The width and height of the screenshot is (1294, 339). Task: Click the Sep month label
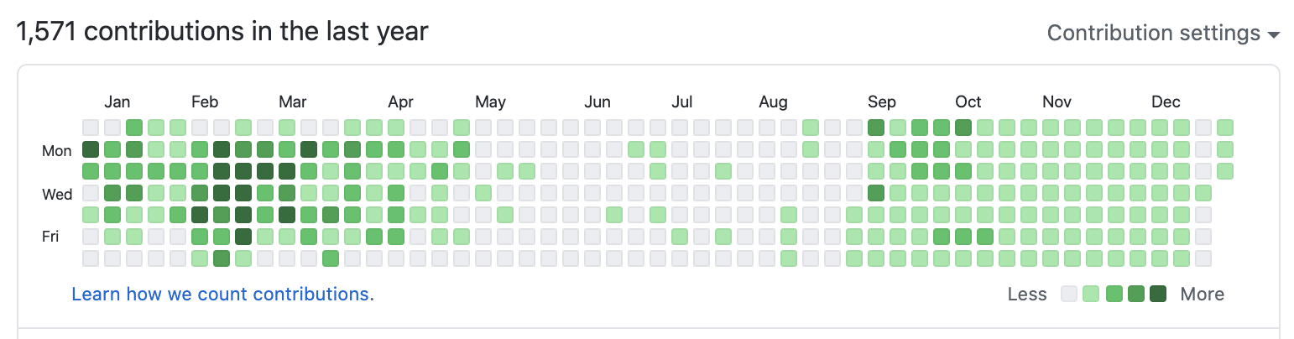(x=882, y=102)
